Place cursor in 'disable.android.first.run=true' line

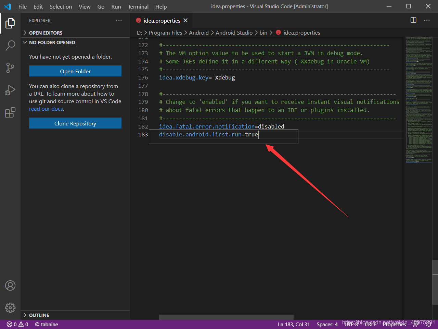(x=208, y=134)
